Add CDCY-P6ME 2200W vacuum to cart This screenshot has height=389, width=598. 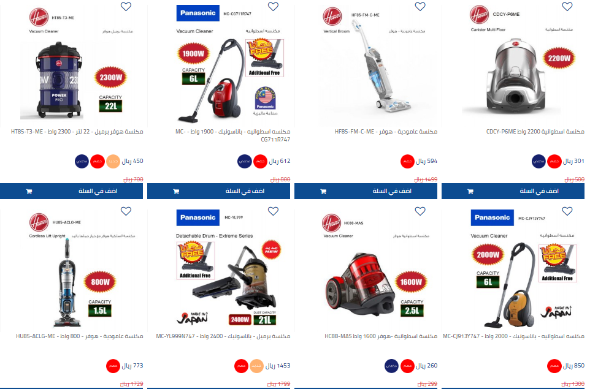[x=513, y=191]
